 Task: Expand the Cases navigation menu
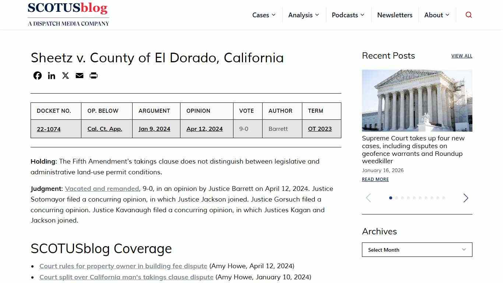click(264, 15)
